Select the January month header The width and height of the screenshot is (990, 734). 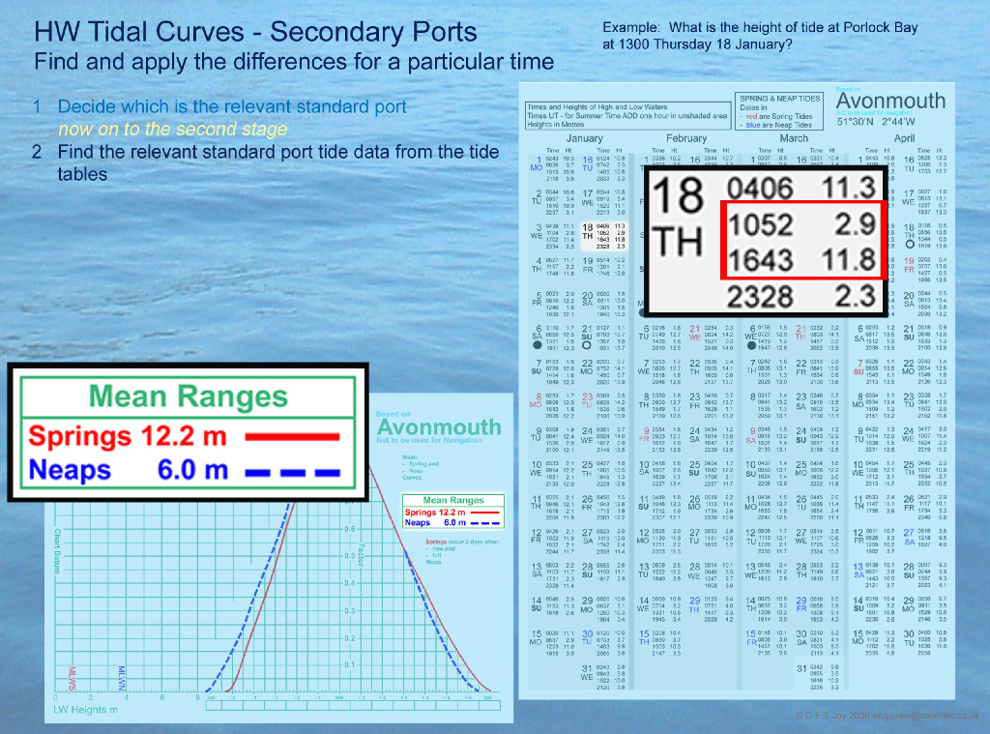(x=584, y=138)
